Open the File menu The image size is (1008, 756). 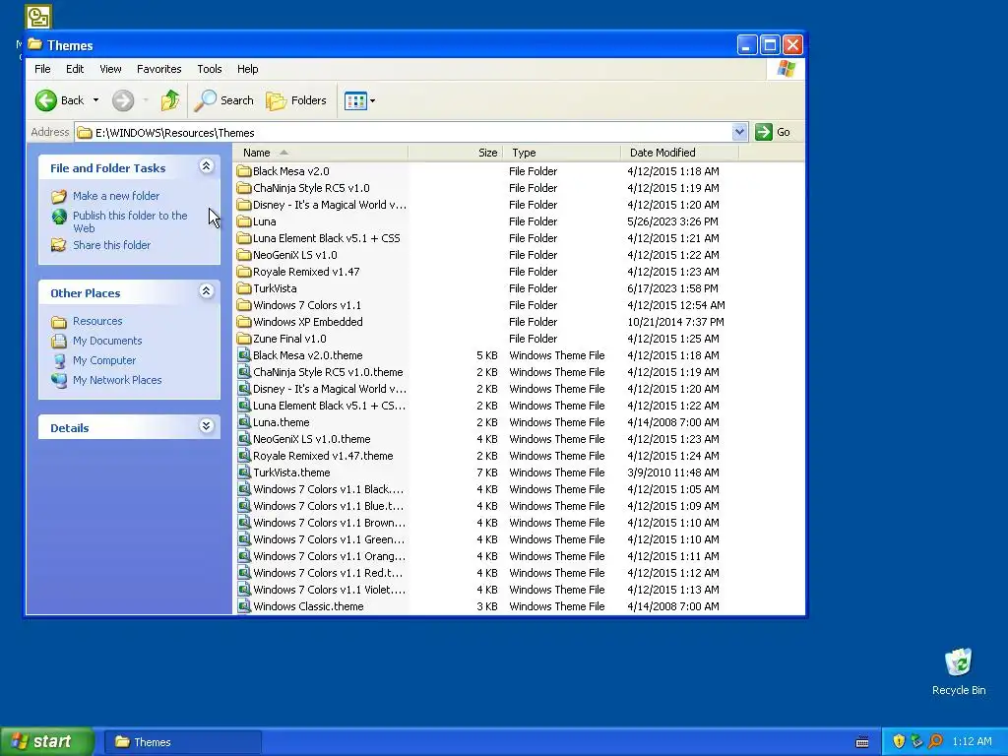[x=42, y=69]
